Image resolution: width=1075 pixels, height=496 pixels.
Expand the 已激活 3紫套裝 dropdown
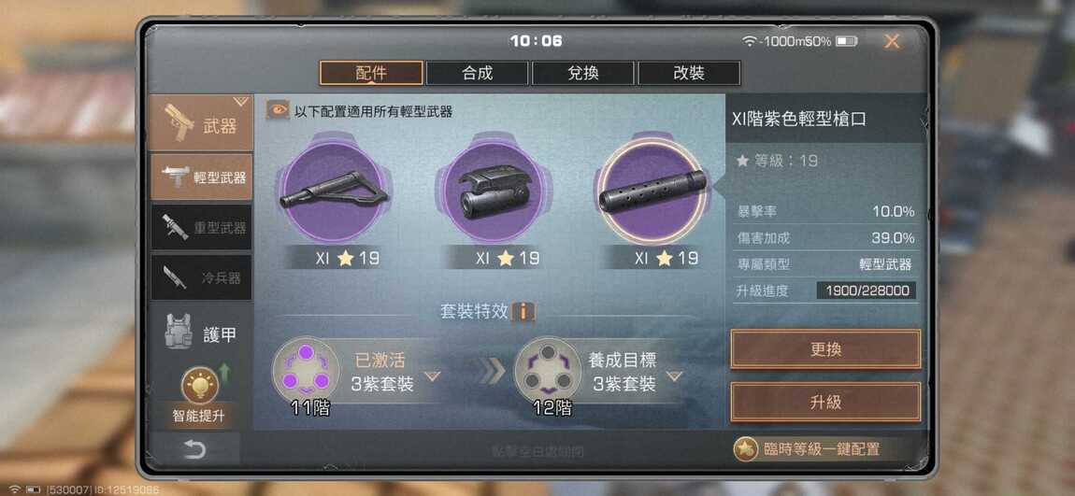coord(431,376)
